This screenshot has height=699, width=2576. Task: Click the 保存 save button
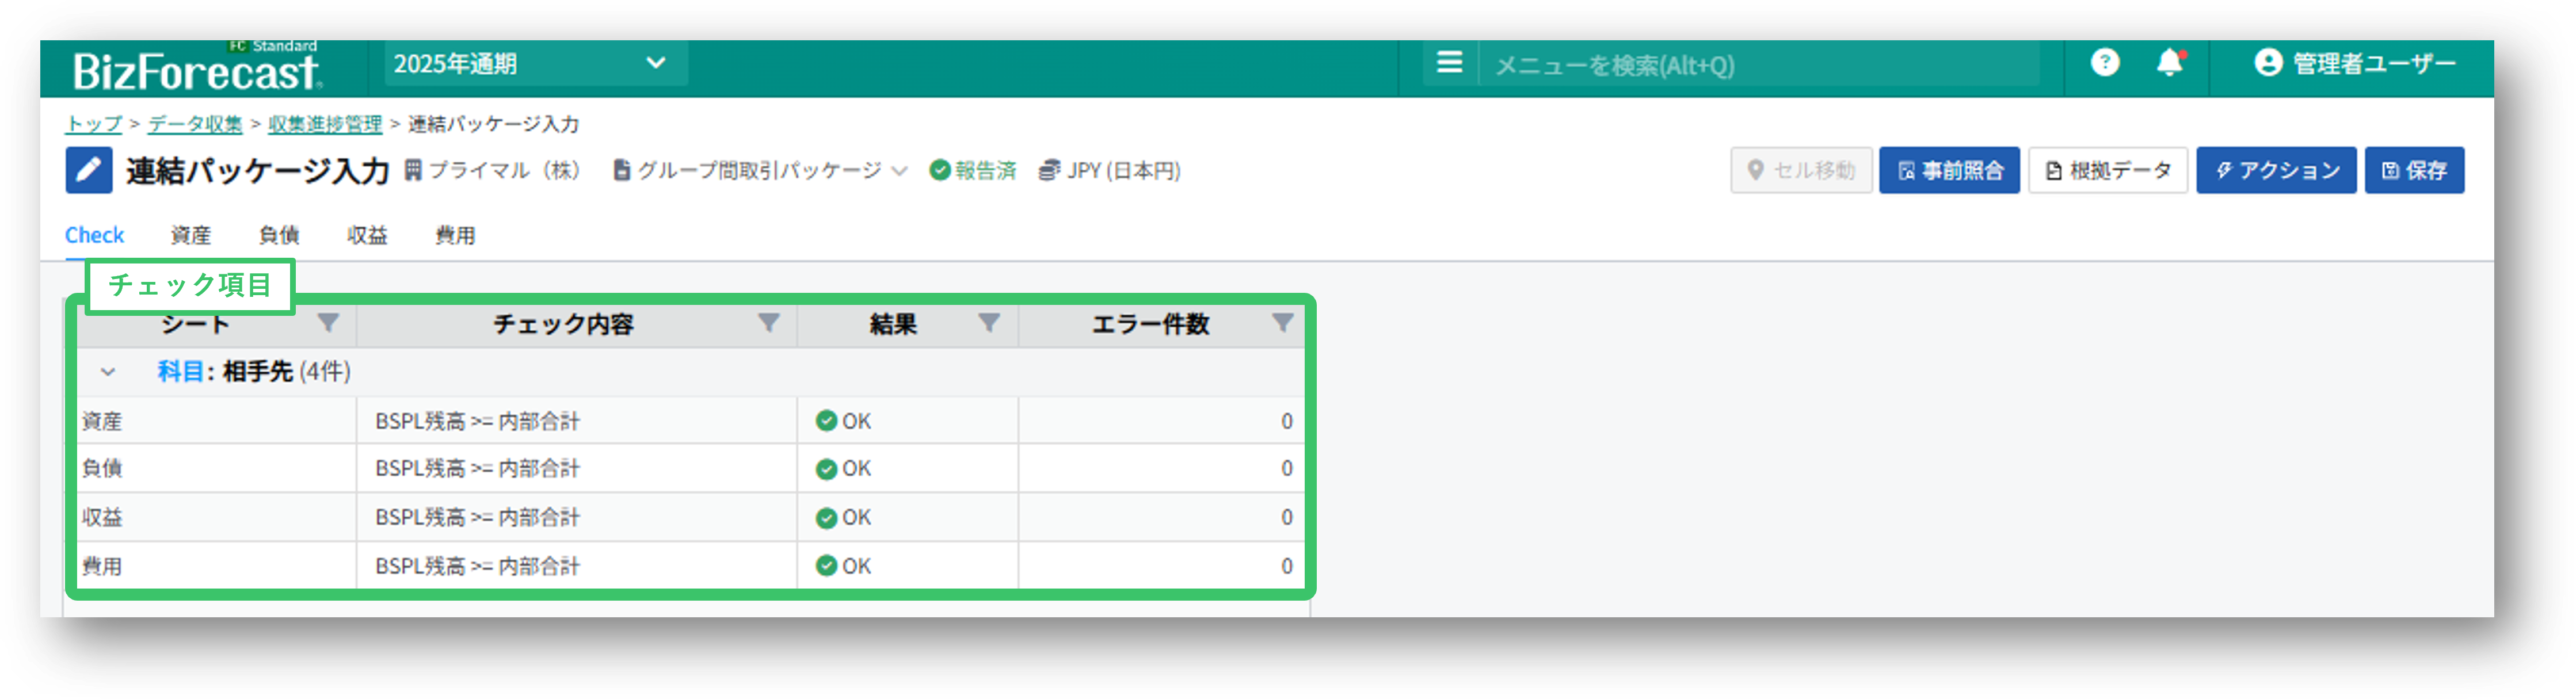click(2413, 170)
